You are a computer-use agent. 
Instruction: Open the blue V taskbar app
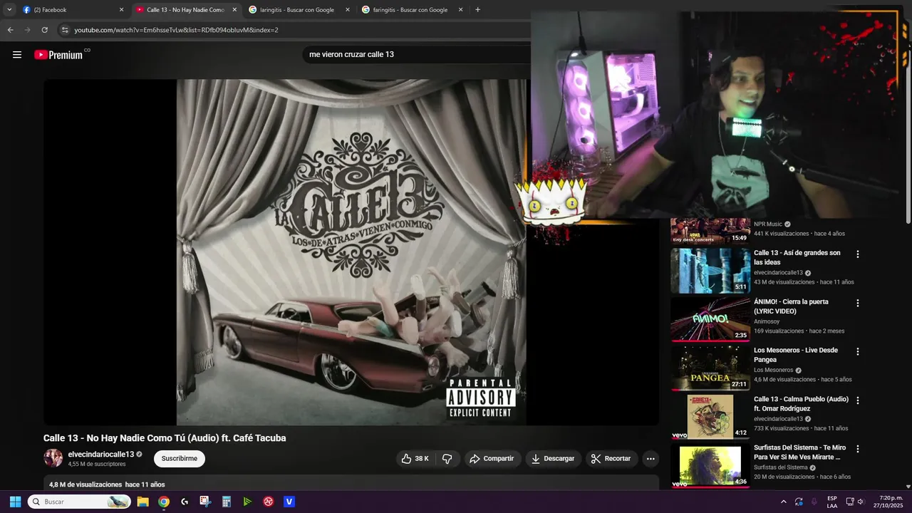(289, 502)
